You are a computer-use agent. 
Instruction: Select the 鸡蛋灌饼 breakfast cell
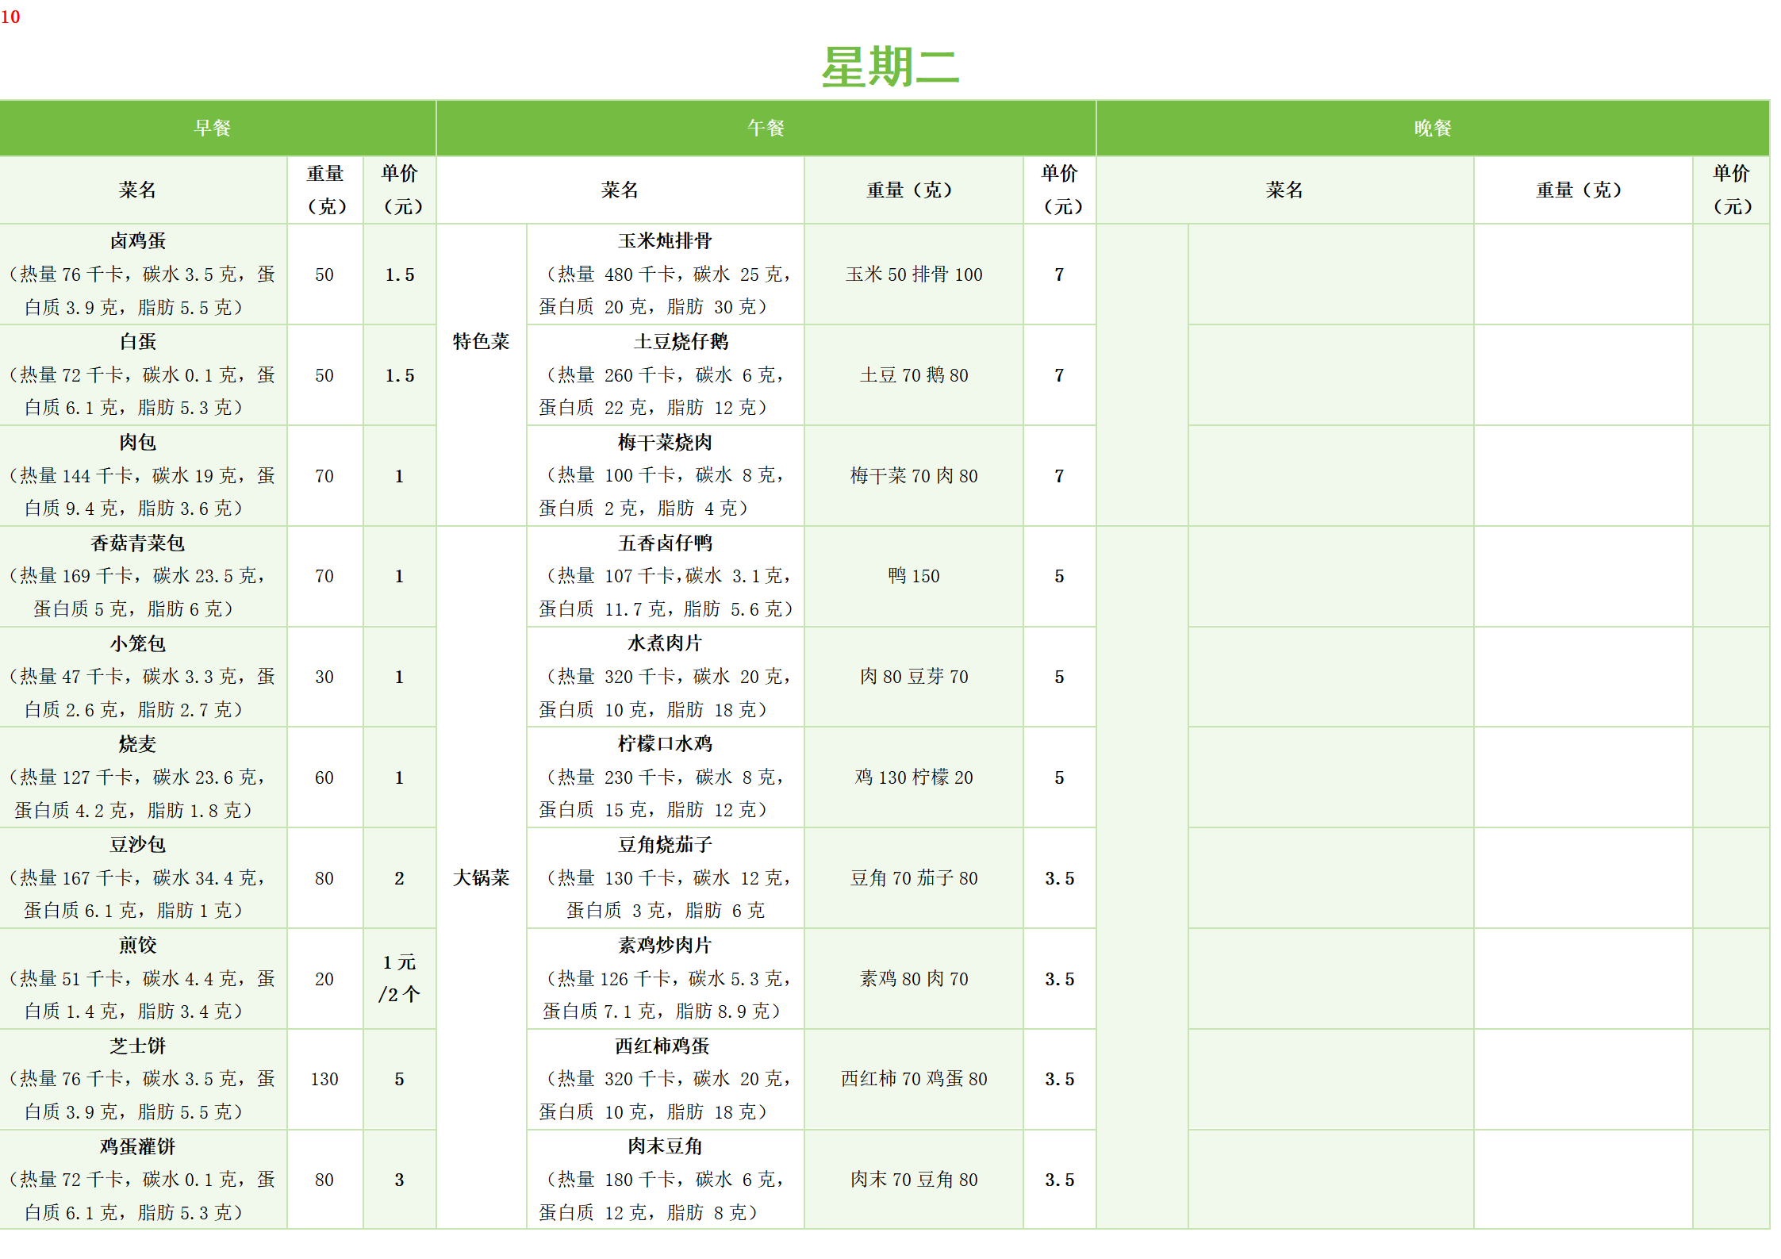point(139,1180)
